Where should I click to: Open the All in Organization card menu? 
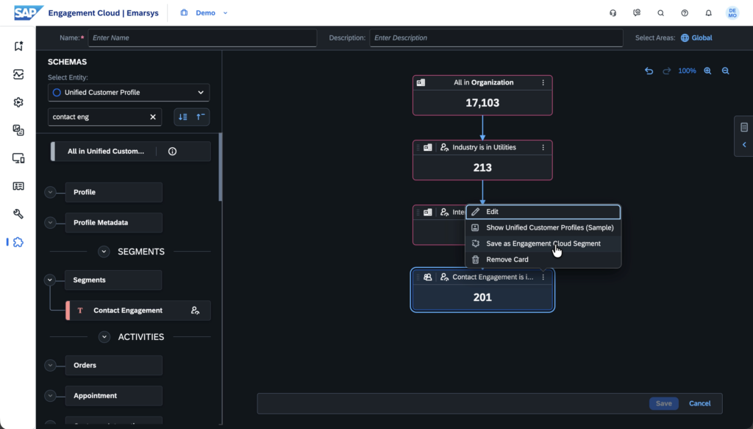click(x=543, y=82)
